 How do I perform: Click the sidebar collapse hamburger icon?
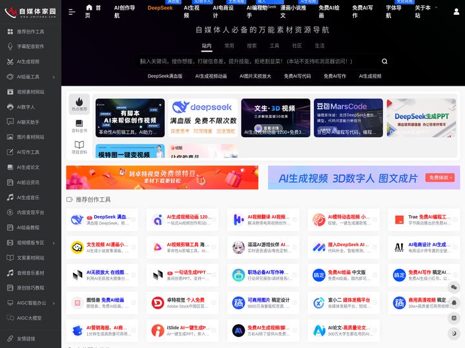tap(72, 12)
